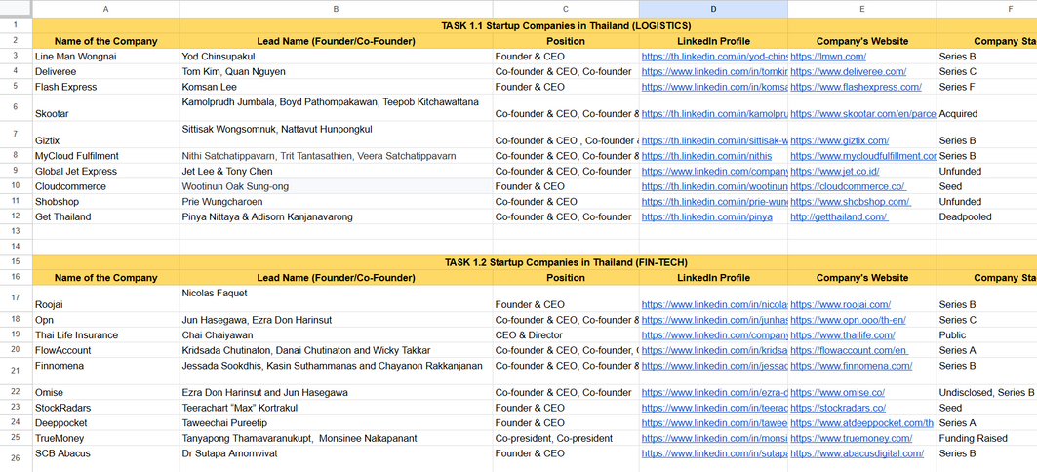The image size is (1037, 472).
Task: Select the Co-president, Co-president cell
Action: (x=566, y=438)
